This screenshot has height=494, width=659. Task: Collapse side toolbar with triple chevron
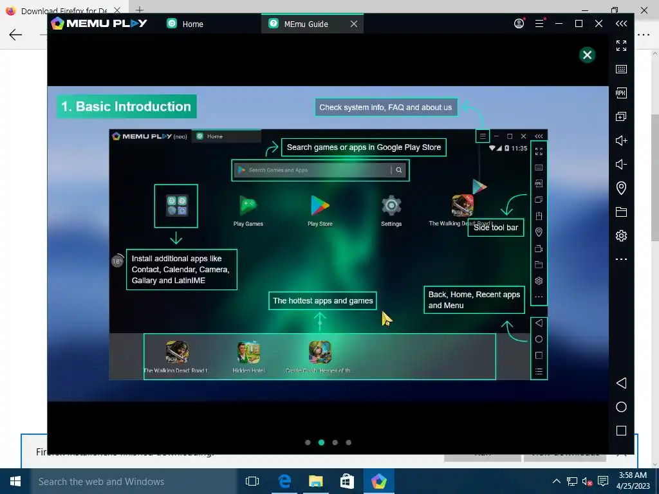click(621, 24)
